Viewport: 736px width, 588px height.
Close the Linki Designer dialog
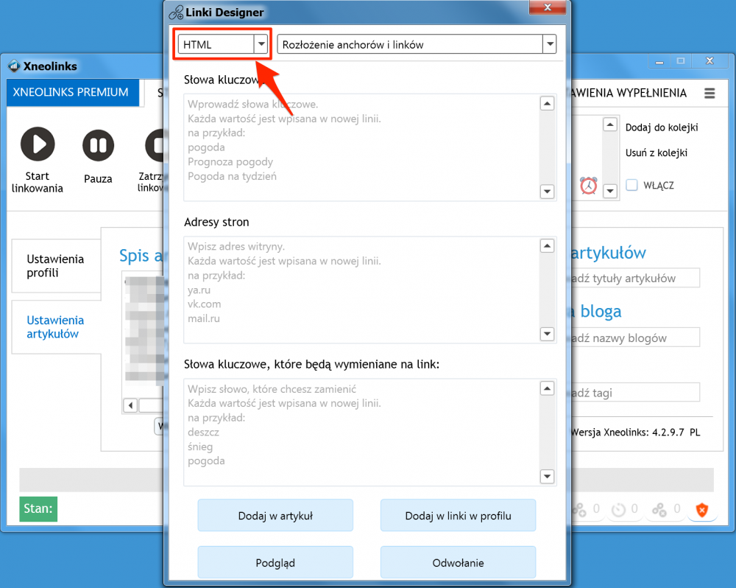548,7
